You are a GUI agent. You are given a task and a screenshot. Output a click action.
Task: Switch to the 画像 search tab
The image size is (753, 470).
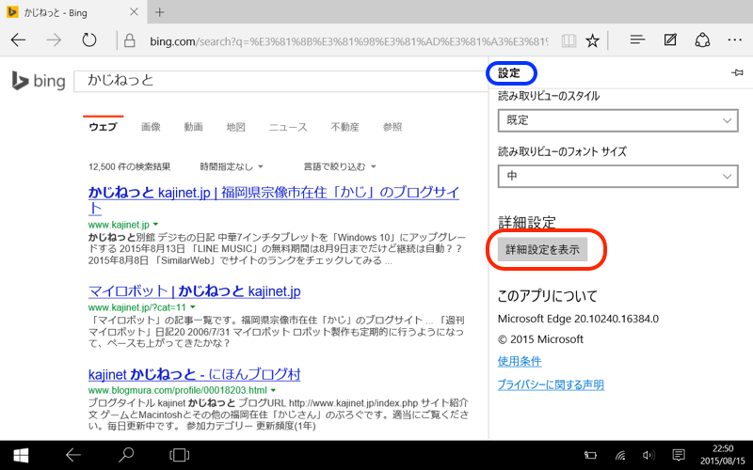[151, 127]
